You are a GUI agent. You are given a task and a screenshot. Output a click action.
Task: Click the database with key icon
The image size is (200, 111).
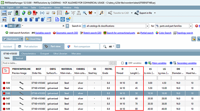click(14, 19)
